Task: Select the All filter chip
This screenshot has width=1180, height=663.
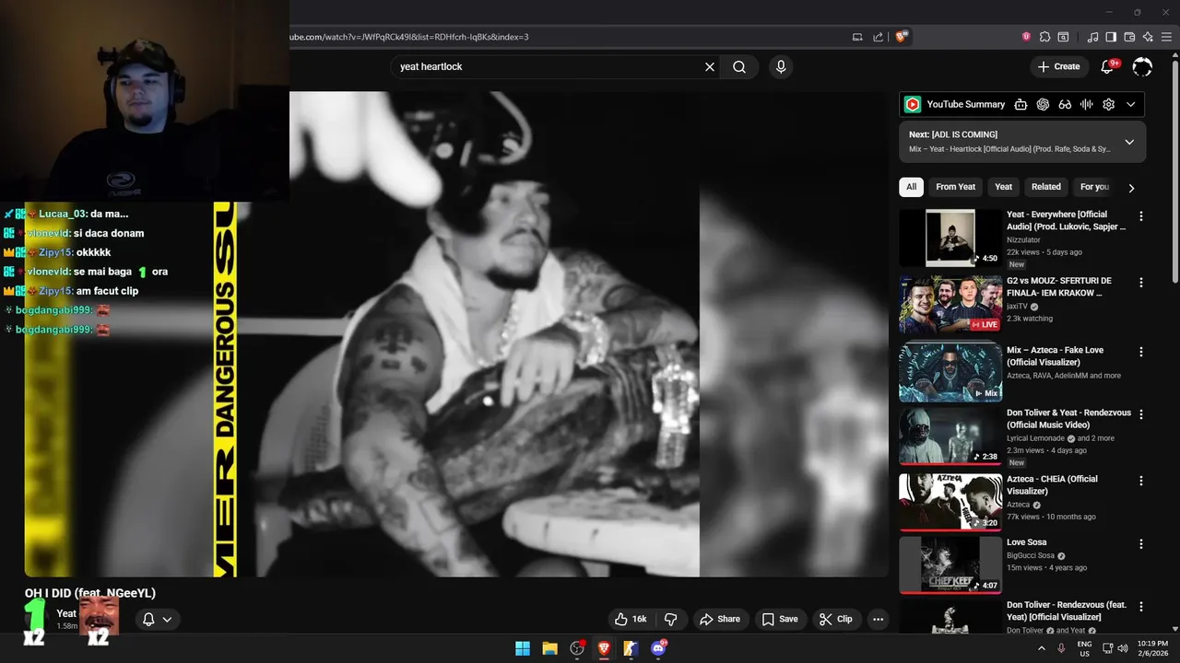Action: 911,187
